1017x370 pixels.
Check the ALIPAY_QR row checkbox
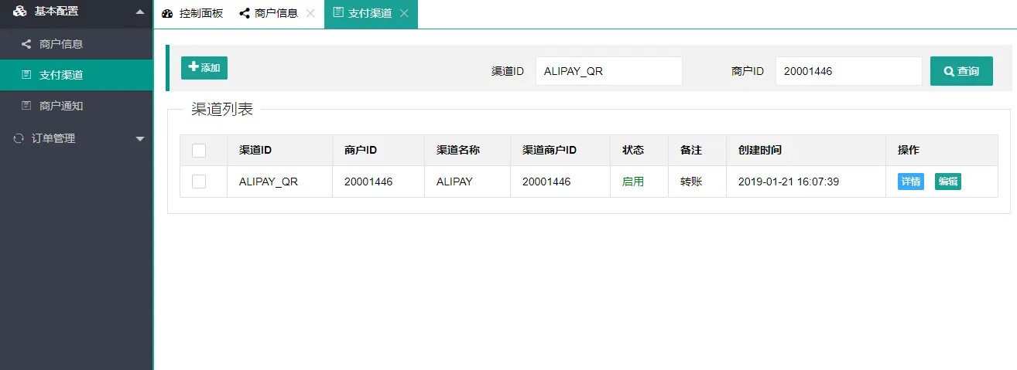[199, 182]
